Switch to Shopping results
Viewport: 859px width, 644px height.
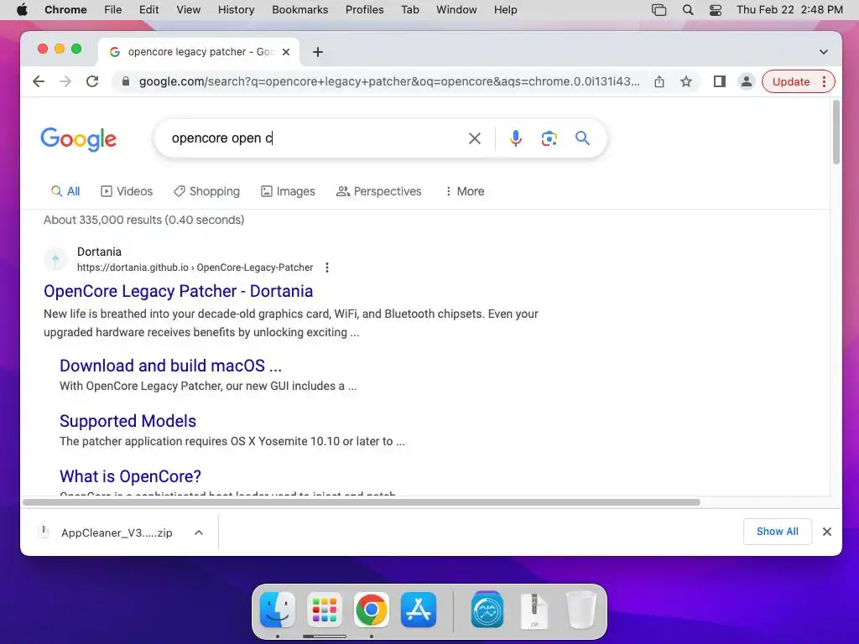click(206, 191)
